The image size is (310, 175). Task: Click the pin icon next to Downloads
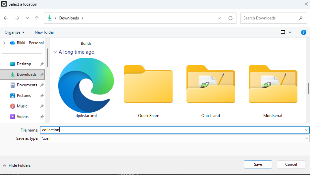[42, 74]
